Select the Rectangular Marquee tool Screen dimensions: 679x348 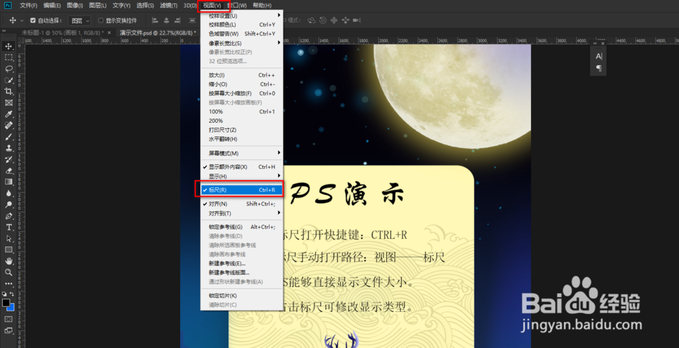click(9, 58)
